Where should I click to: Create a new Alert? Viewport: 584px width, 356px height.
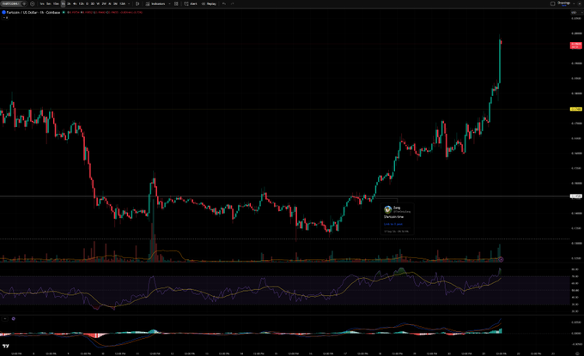(191, 3)
